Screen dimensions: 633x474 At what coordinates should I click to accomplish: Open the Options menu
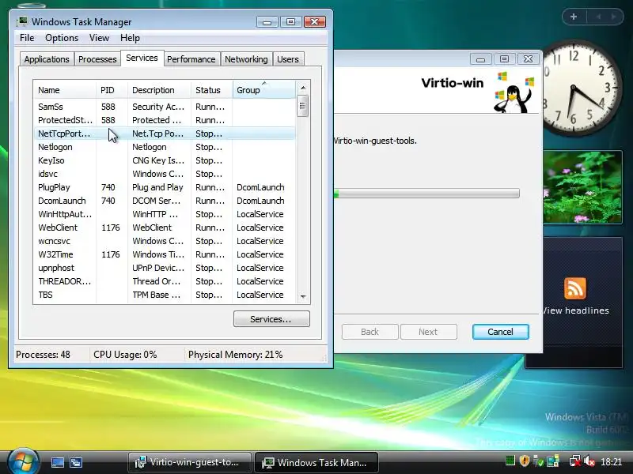pos(62,38)
